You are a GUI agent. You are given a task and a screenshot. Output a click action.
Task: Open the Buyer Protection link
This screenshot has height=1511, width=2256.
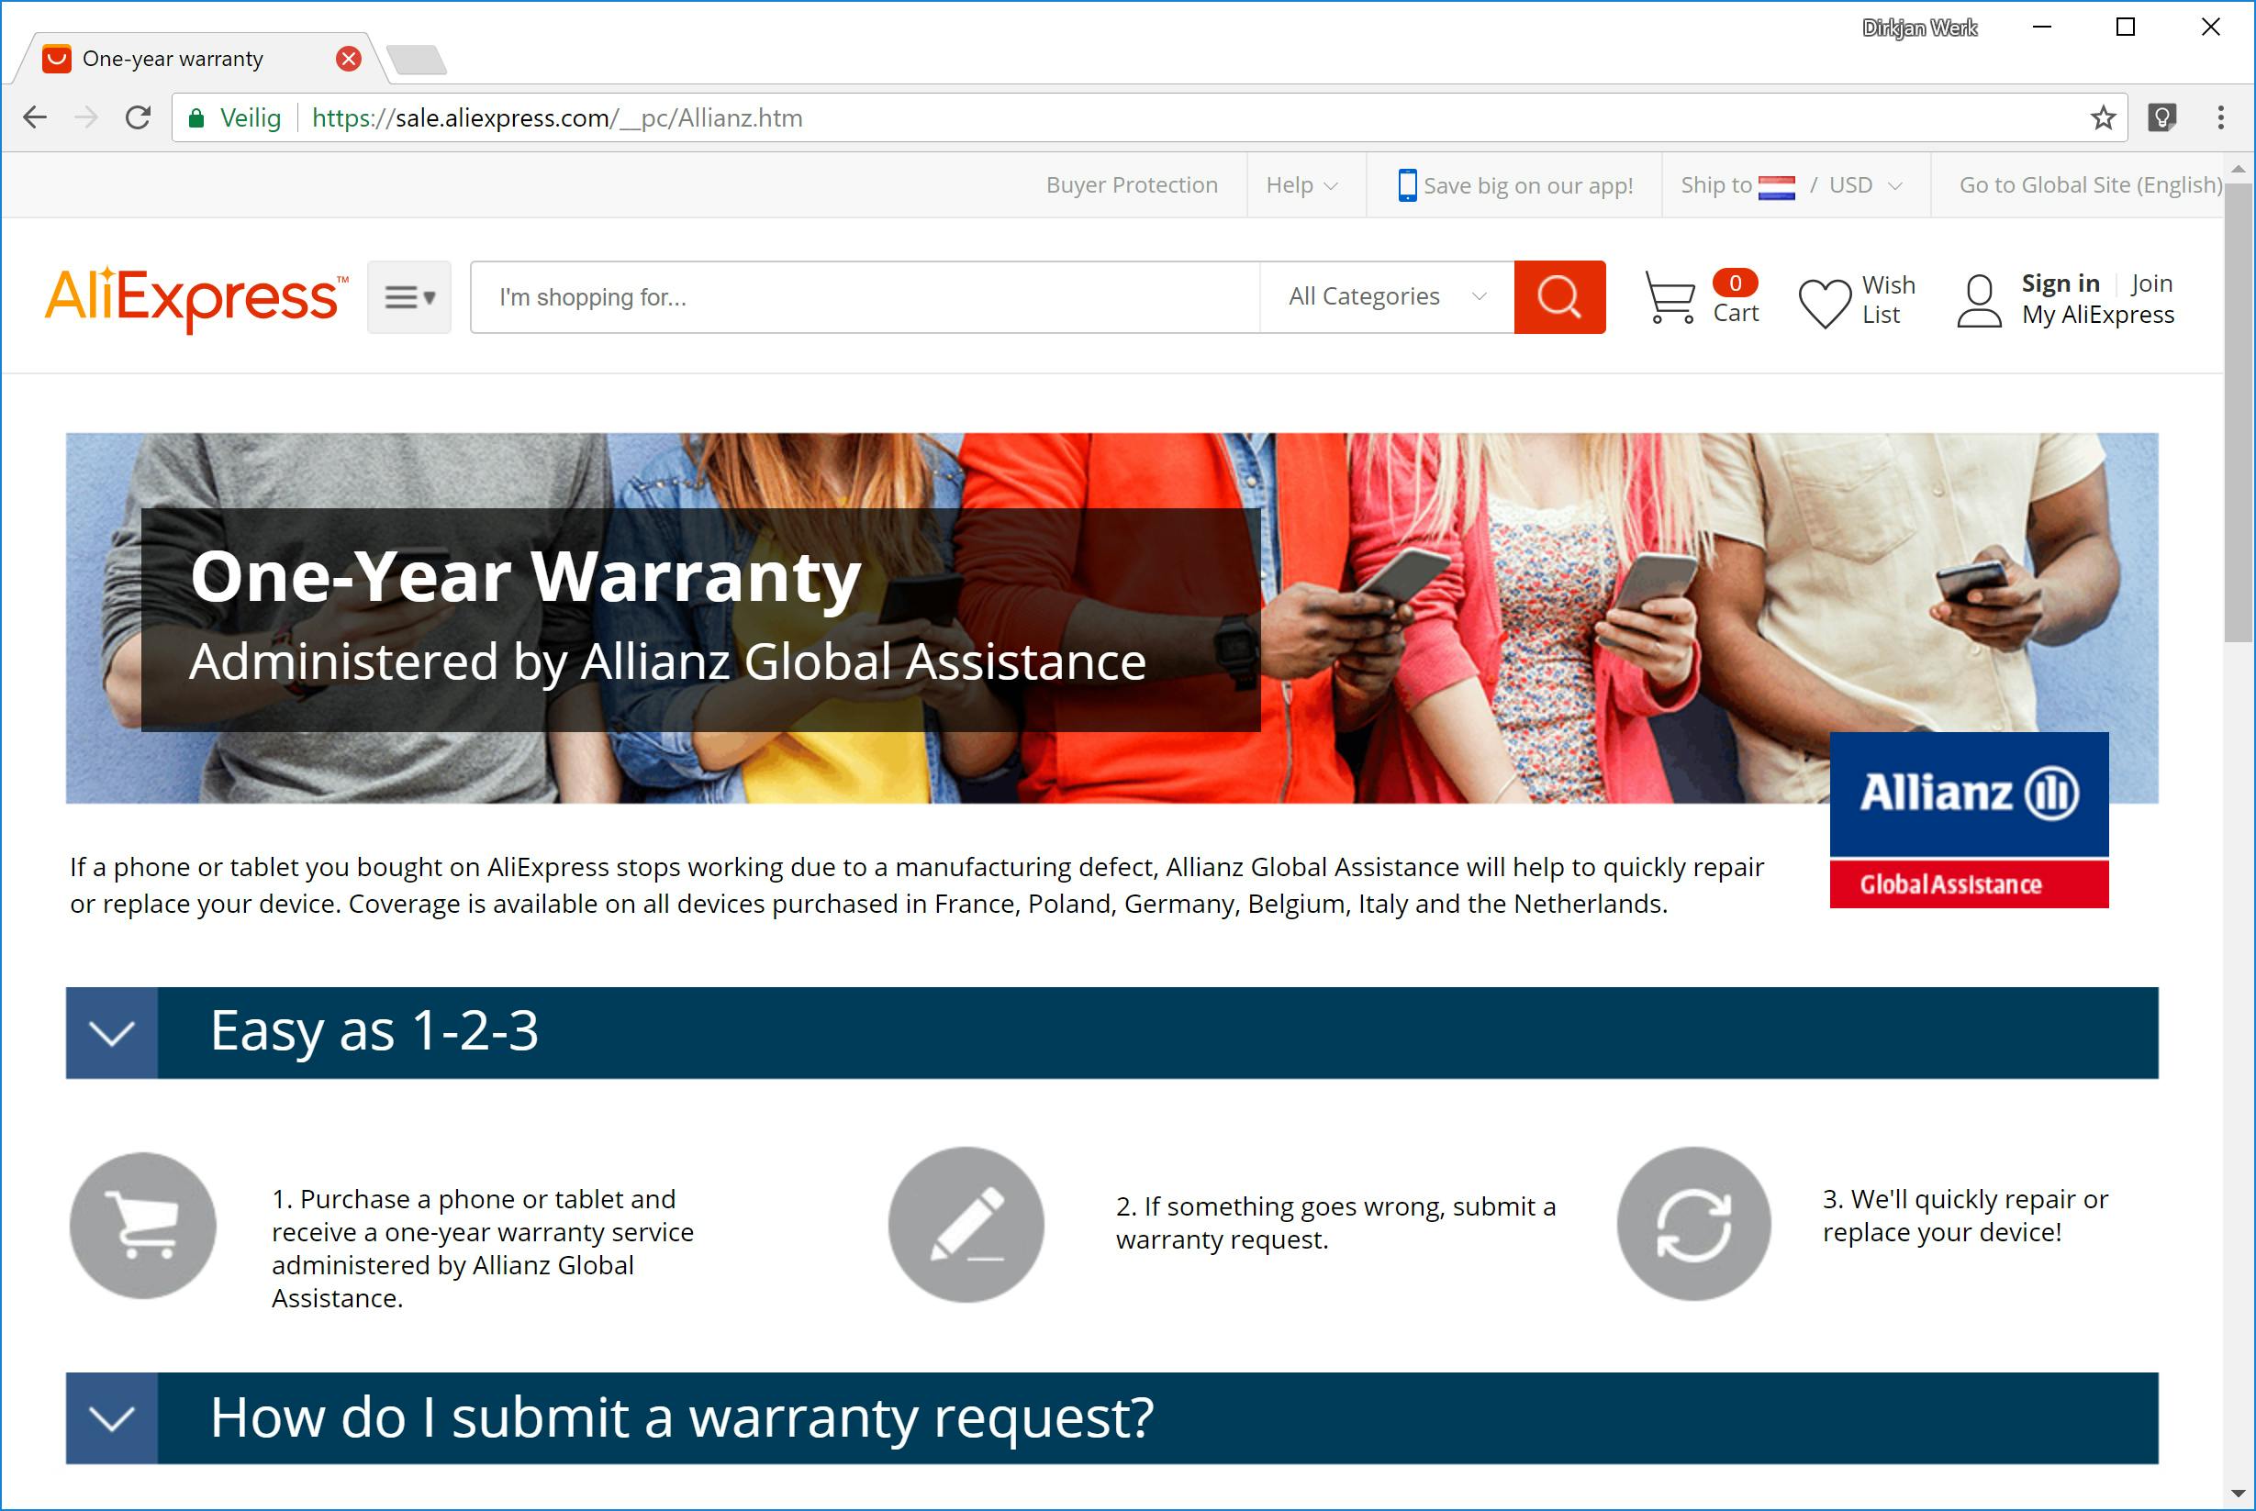click(1131, 185)
